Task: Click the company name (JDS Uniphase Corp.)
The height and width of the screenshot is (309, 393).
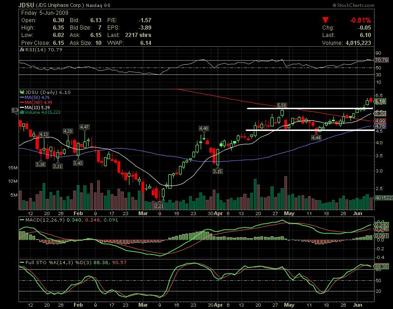Action: tap(60, 5)
